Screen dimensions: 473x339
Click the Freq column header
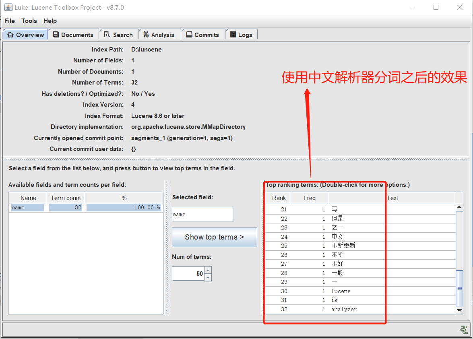pyautogui.click(x=309, y=198)
